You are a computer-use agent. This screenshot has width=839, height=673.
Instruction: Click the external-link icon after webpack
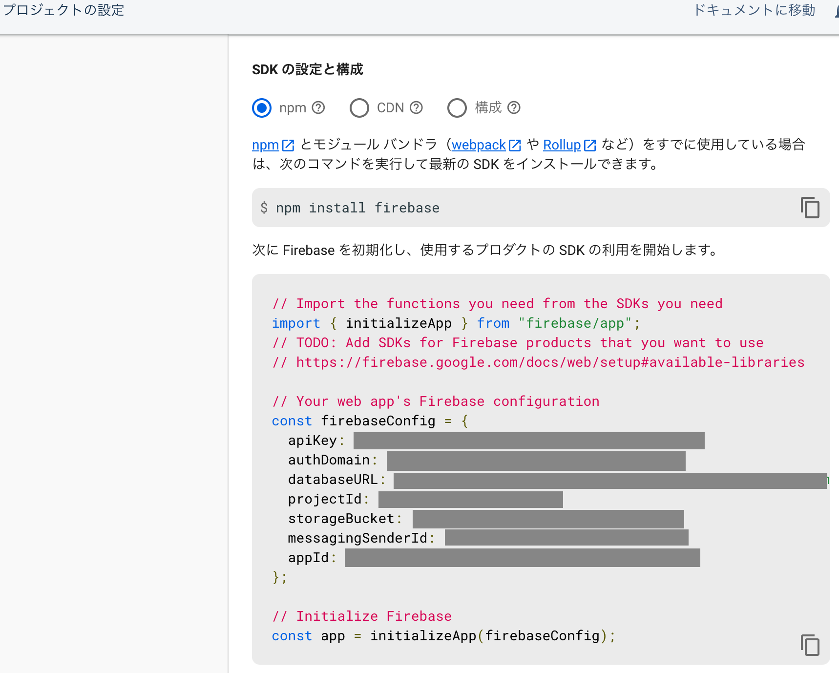[515, 145]
